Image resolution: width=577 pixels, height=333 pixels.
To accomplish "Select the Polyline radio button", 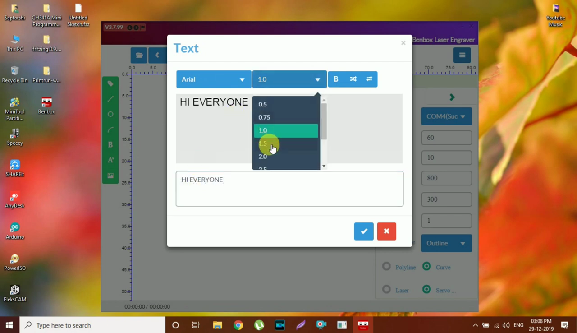I will point(386,266).
